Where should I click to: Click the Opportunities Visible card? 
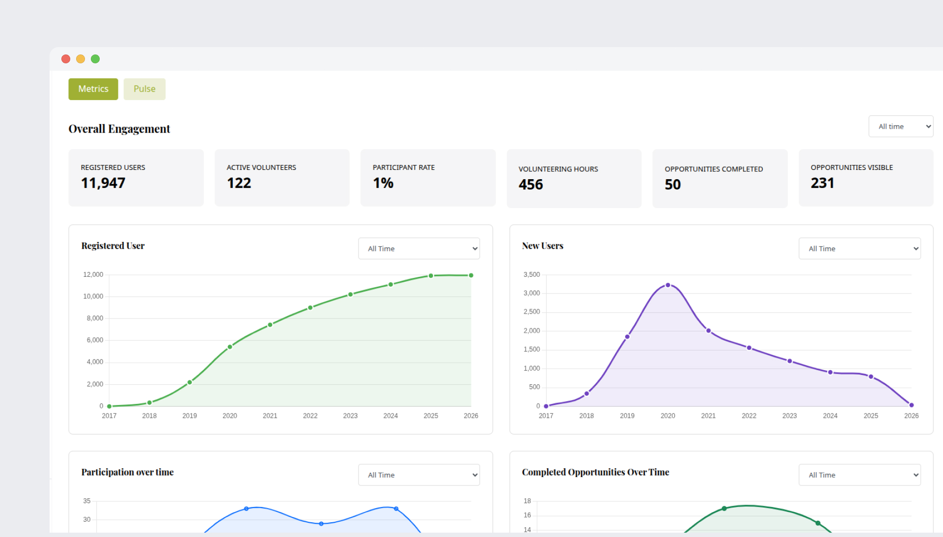point(865,178)
